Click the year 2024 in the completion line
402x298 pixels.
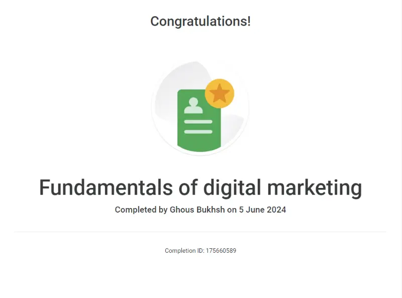(276, 210)
